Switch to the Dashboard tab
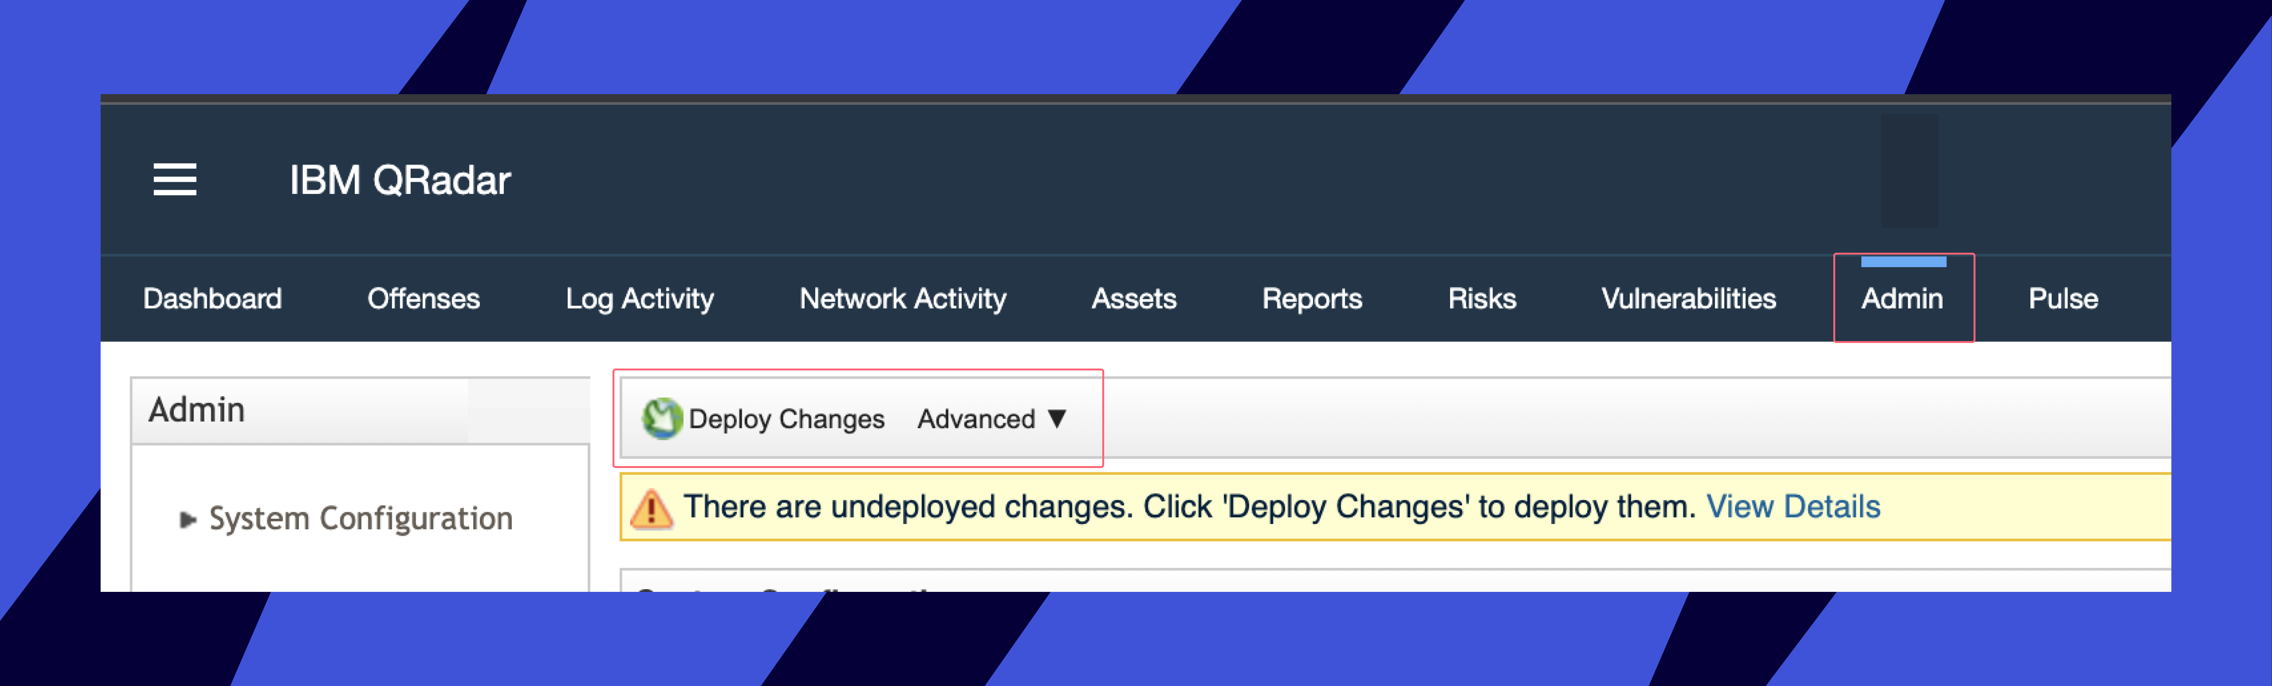This screenshot has width=2272, height=686. coord(213,299)
